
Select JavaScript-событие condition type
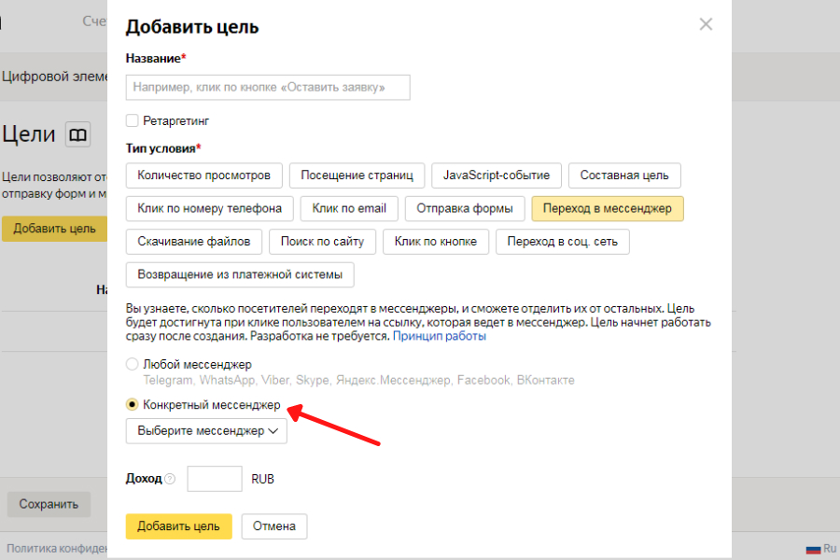[497, 175]
